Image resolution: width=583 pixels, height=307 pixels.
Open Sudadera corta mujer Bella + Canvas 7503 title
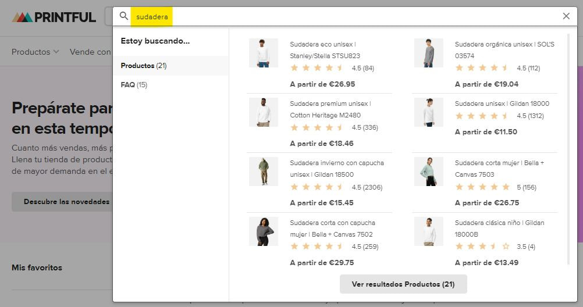click(499, 169)
